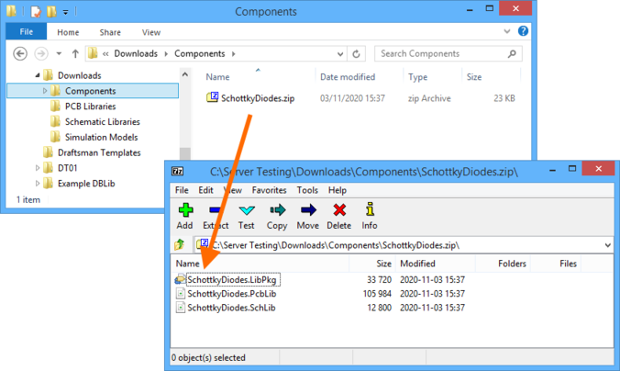Click the SchottkyDiodes.PcbLib file icon
Image resolution: width=620 pixels, height=371 pixels.
(181, 293)
